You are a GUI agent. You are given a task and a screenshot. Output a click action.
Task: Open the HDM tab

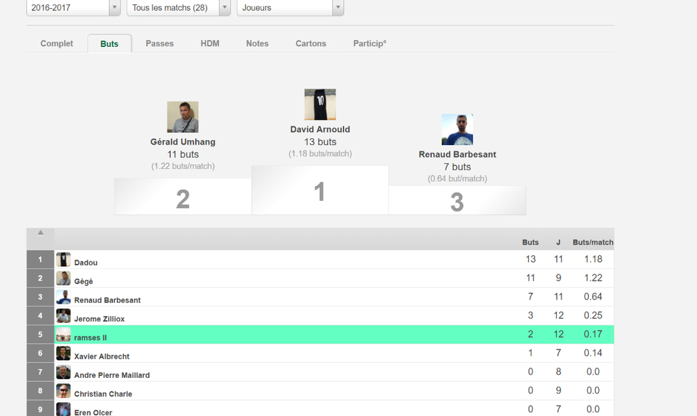(x=210, y=44)
